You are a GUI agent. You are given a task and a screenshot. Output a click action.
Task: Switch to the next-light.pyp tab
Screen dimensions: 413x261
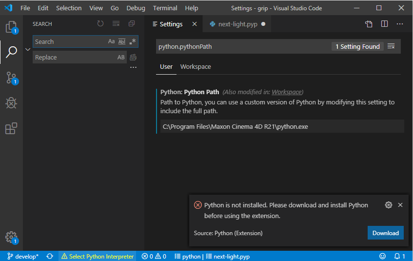[237, 24]
